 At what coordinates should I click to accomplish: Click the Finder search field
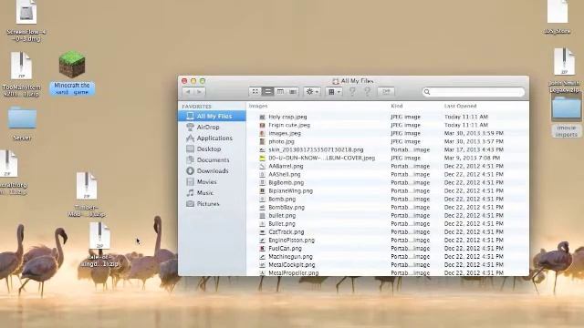pos(474,92)
